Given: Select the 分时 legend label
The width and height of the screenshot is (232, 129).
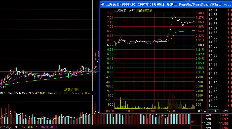Looking at the screenshot, I should tap(132, 11).
